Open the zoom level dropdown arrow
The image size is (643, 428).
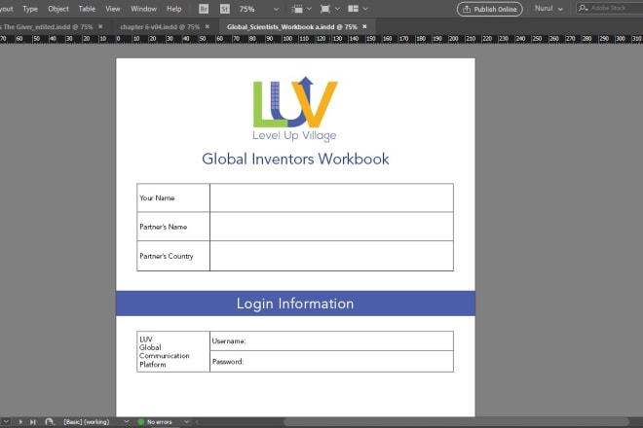[276, 9]
